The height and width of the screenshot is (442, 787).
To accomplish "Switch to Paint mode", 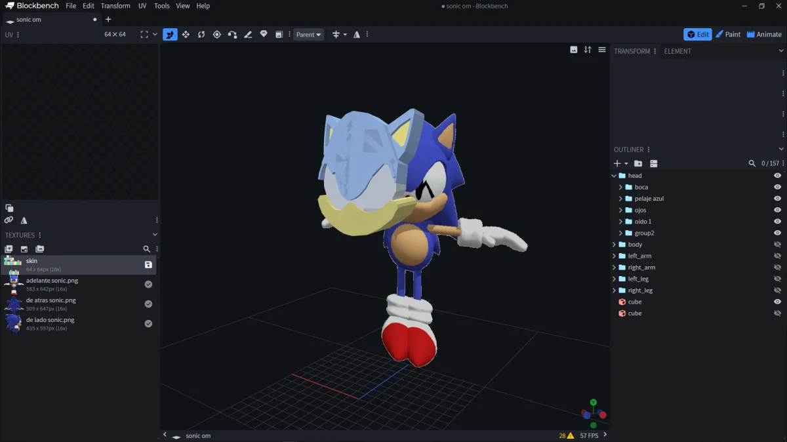I will click(x=728, y=34).
